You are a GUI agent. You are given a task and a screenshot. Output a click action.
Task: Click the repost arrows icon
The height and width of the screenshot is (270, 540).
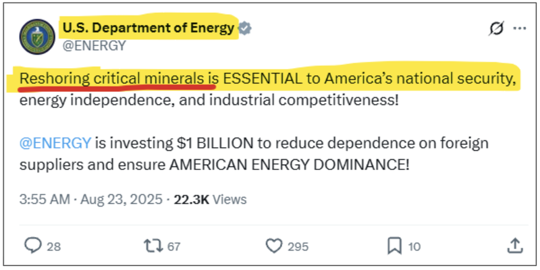tap(153, 245)
